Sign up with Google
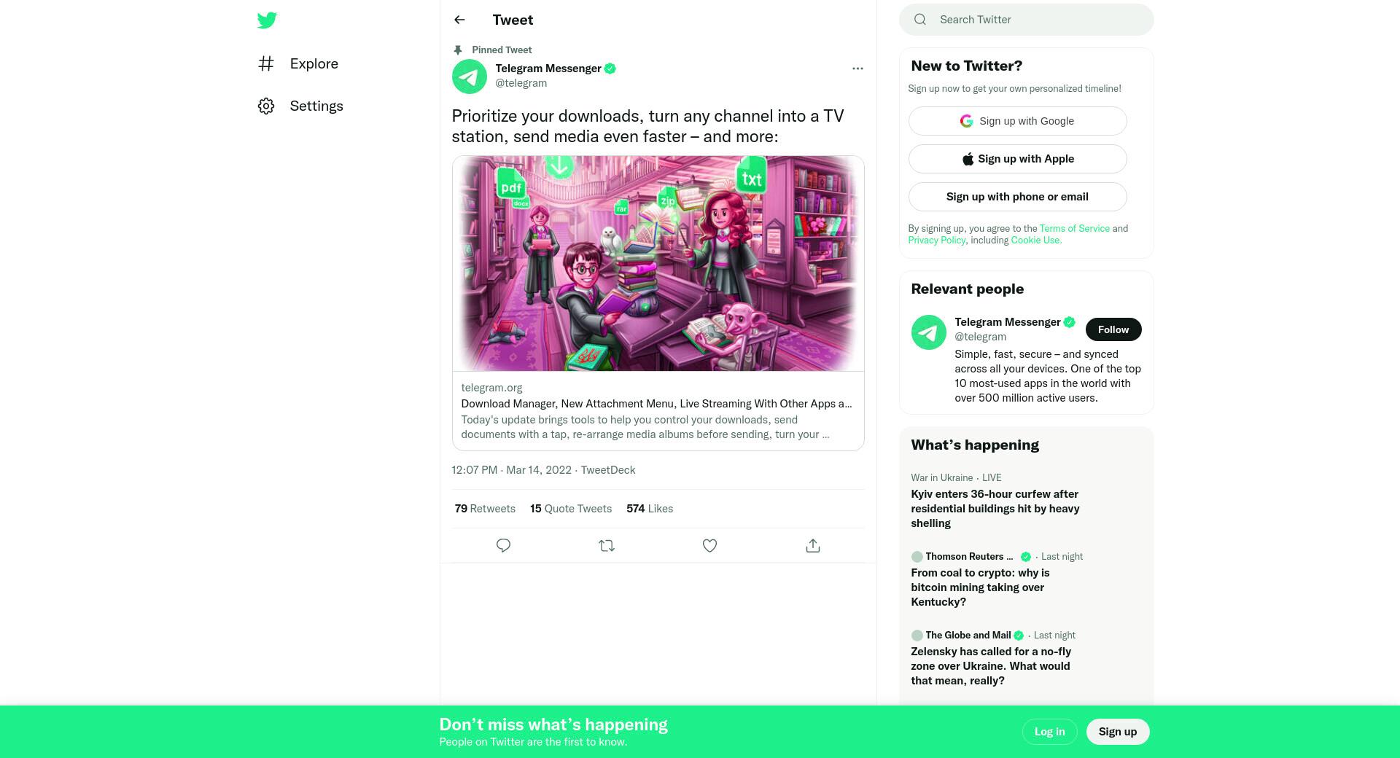 [x=1018, y=121]
